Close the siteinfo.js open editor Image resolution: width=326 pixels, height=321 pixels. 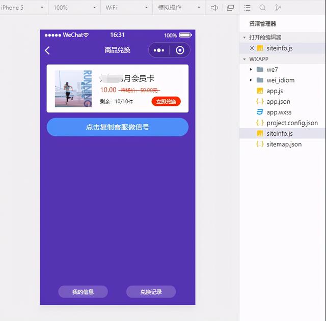[x=252, y=48]
